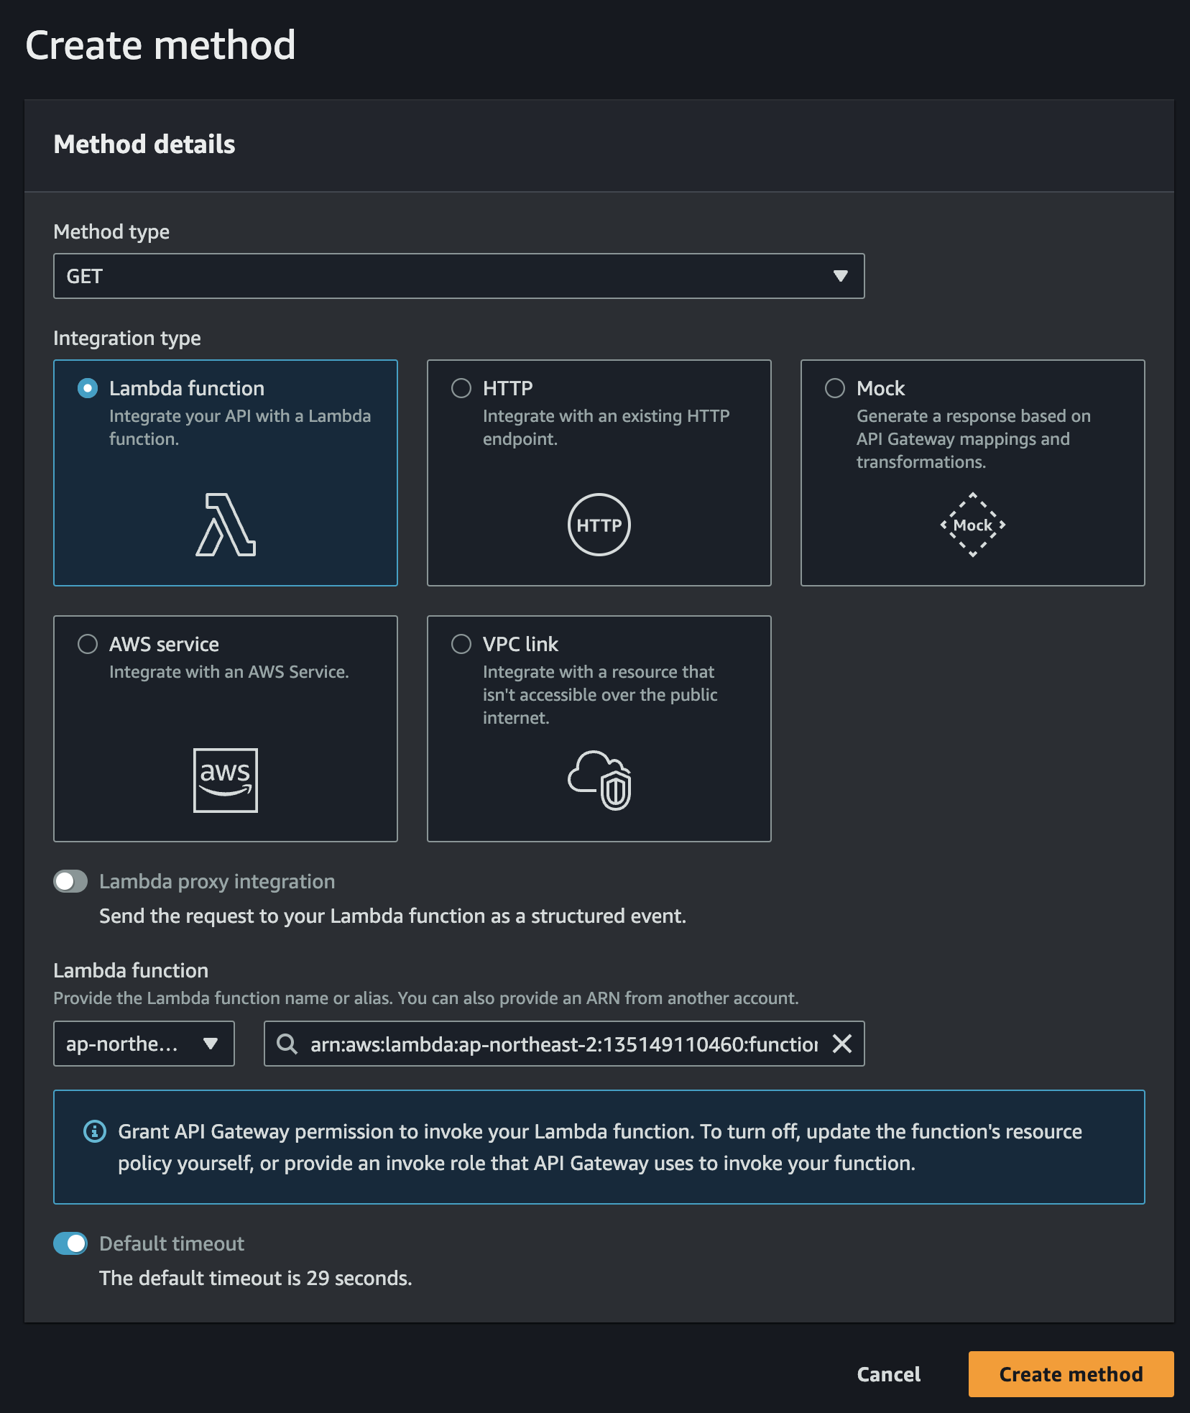
Task: Click the 'Method type' label
Action: pos(111,231)
